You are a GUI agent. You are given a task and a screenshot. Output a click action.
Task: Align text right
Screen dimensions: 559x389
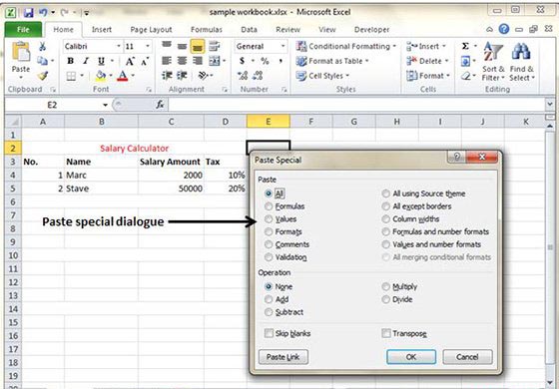198,61
